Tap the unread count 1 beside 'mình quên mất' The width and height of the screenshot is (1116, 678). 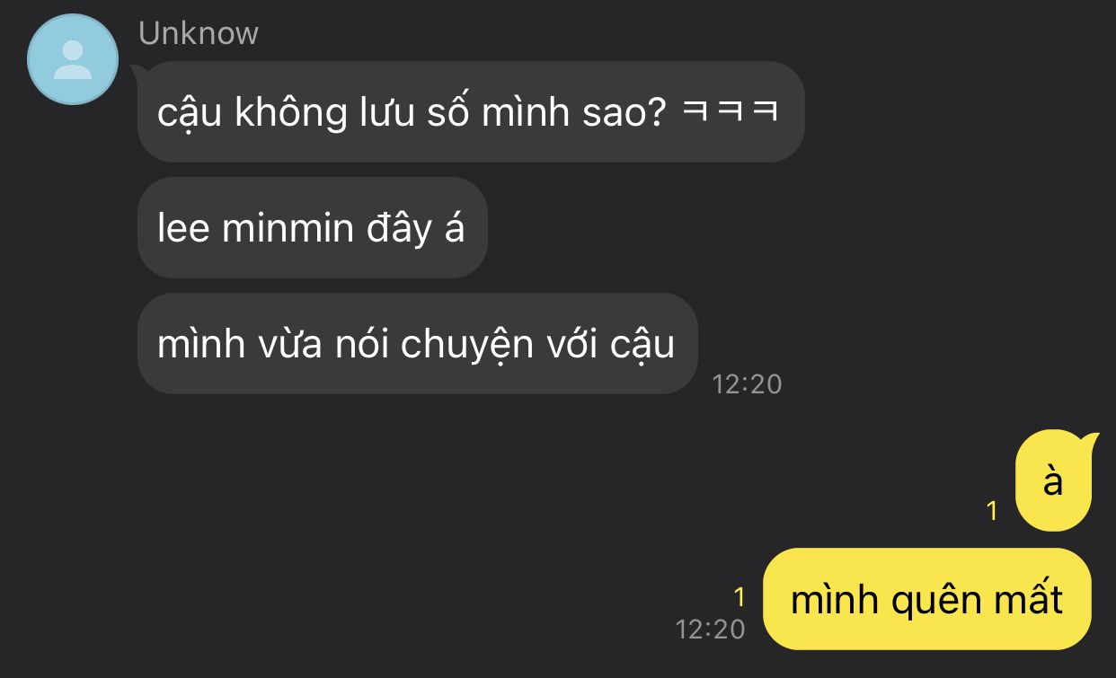(x=740, y=597)
